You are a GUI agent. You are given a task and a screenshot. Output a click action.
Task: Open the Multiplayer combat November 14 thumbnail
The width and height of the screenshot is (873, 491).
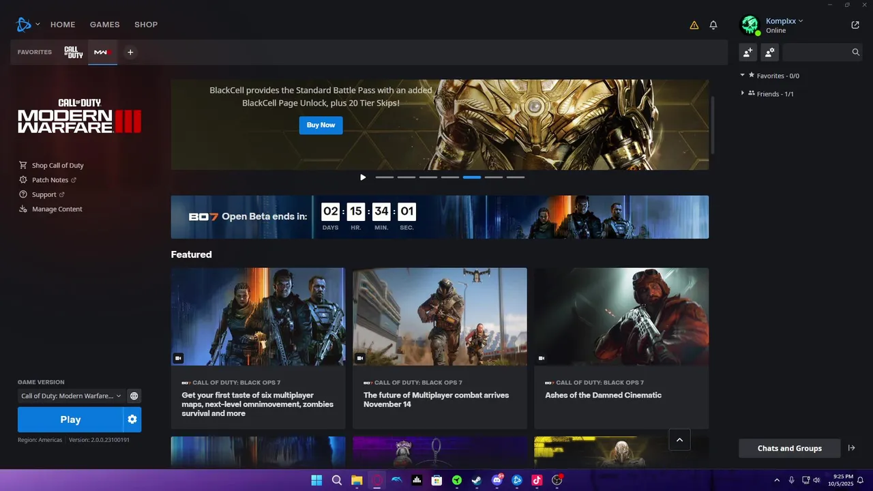[440, 316]
